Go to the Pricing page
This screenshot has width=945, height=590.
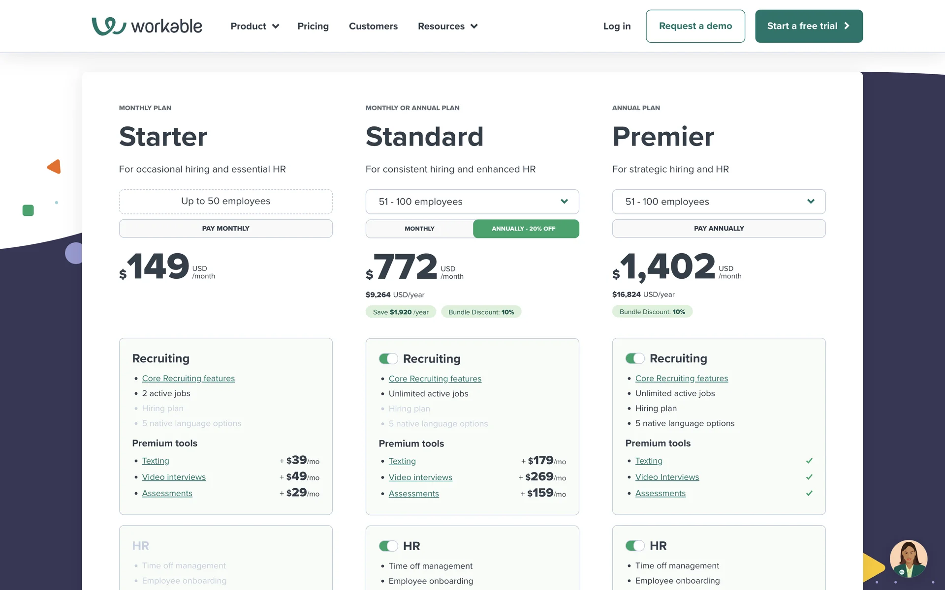[313, 26]
